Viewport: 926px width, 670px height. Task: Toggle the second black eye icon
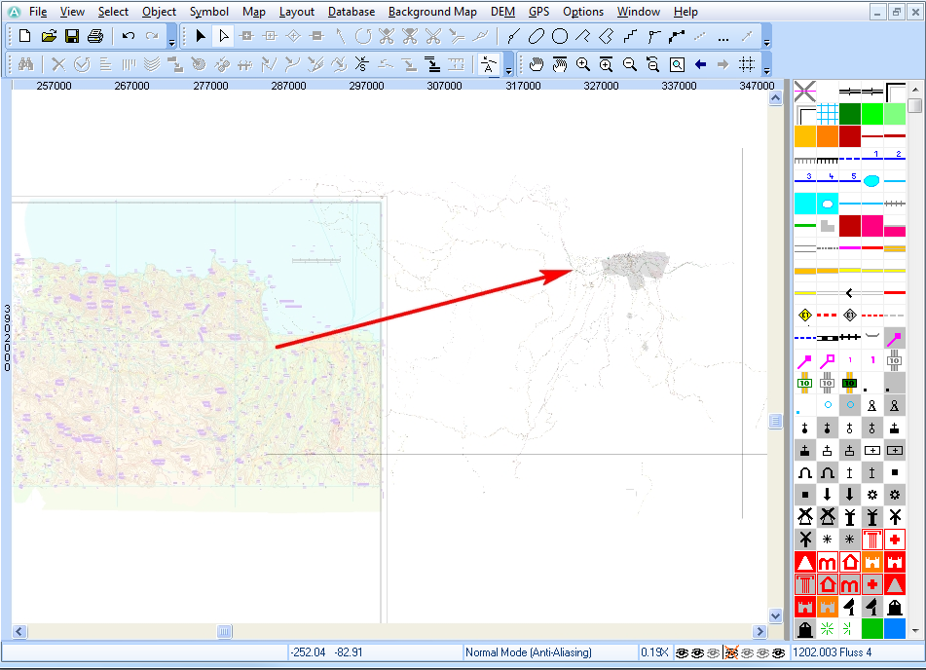coord(697,652)
